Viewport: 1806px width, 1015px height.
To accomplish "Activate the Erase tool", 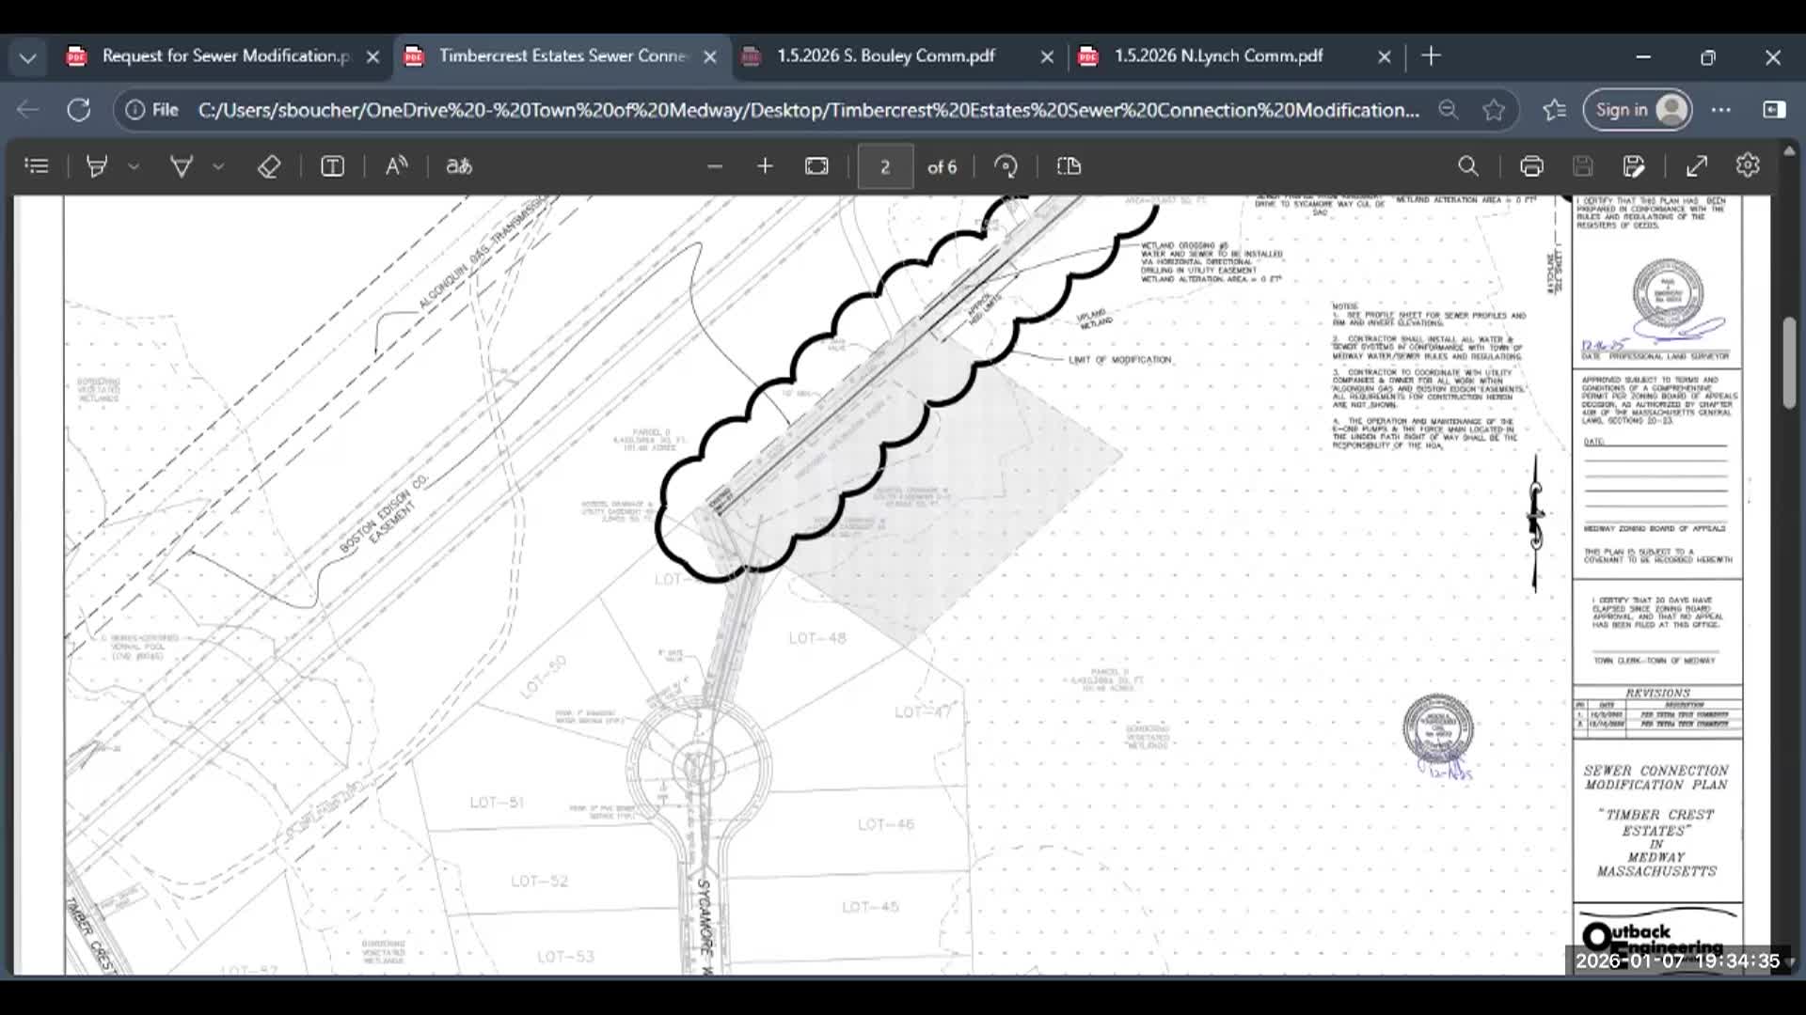I will coord(269,166).
